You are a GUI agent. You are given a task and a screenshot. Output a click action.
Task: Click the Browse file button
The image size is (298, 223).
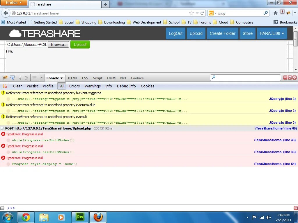click(x=58, y=44)
